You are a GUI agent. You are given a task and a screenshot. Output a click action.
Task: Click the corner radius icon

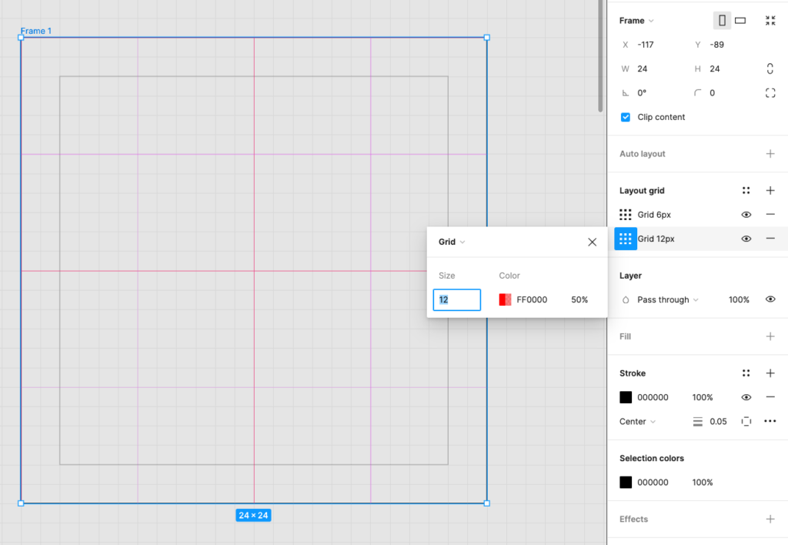pos(697,93)
